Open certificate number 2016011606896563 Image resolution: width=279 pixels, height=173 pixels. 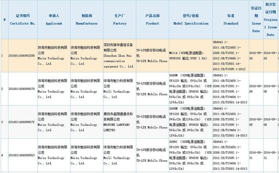pos(21,155)
